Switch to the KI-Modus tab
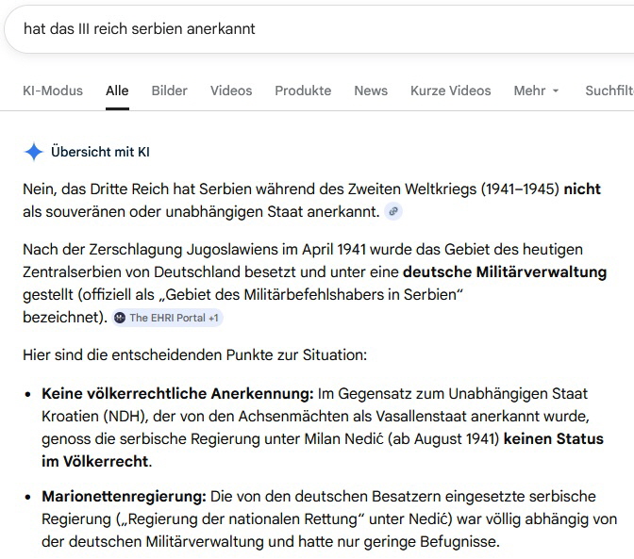Image resolution: width=634 pixels, height=559 pixels. pos(53,90)
